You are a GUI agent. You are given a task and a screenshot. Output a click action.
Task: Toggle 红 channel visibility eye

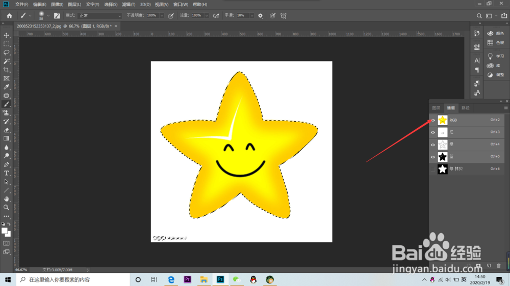click(x=432, y=132)
